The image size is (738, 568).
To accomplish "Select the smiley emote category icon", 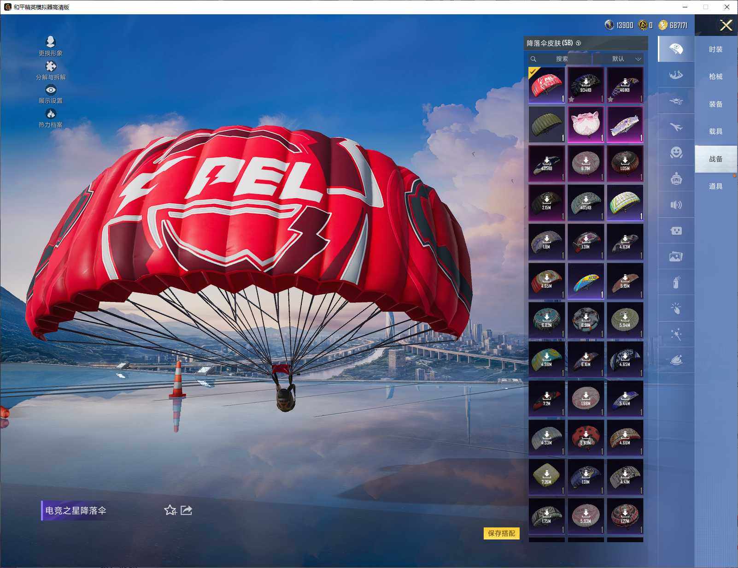I will click(x=676, y=153).
